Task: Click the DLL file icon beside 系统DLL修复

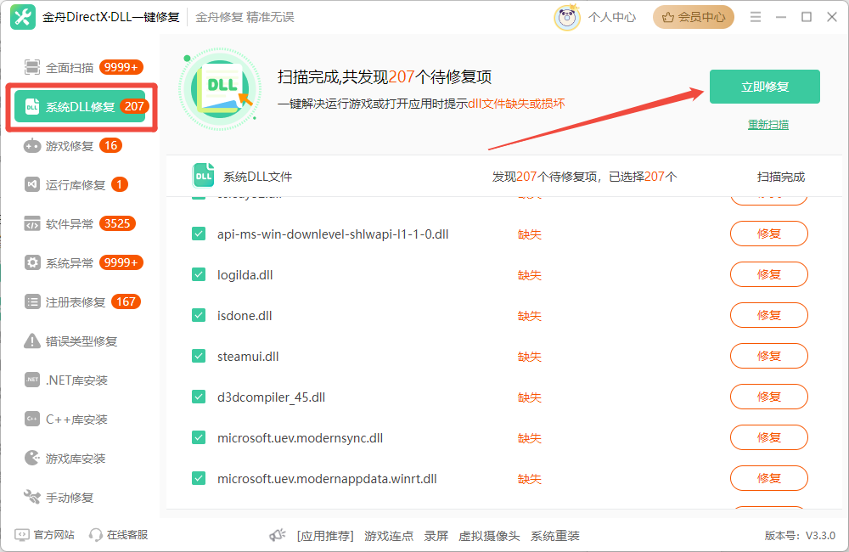Action: (x=32, y=107)
